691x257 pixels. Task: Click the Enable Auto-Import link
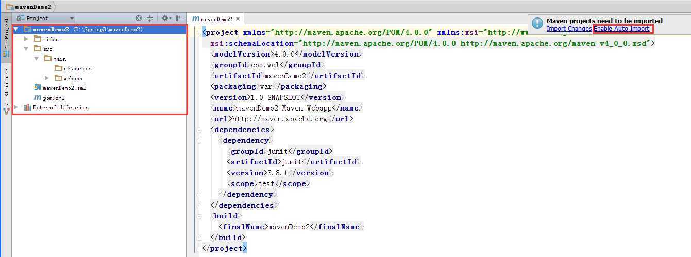(621, 29)
